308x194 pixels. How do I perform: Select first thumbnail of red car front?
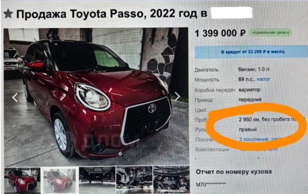pyautogui.click(x=22, y=180)
